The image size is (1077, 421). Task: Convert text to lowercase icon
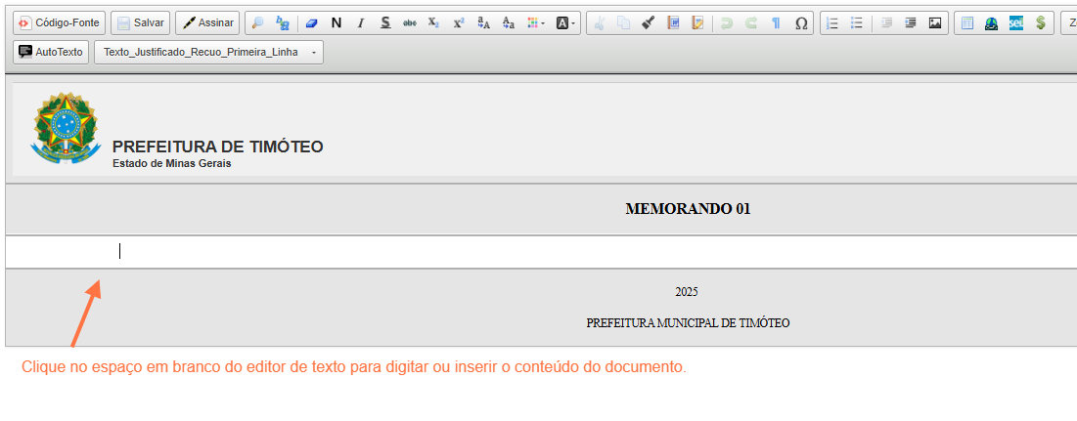coord(509,22)
